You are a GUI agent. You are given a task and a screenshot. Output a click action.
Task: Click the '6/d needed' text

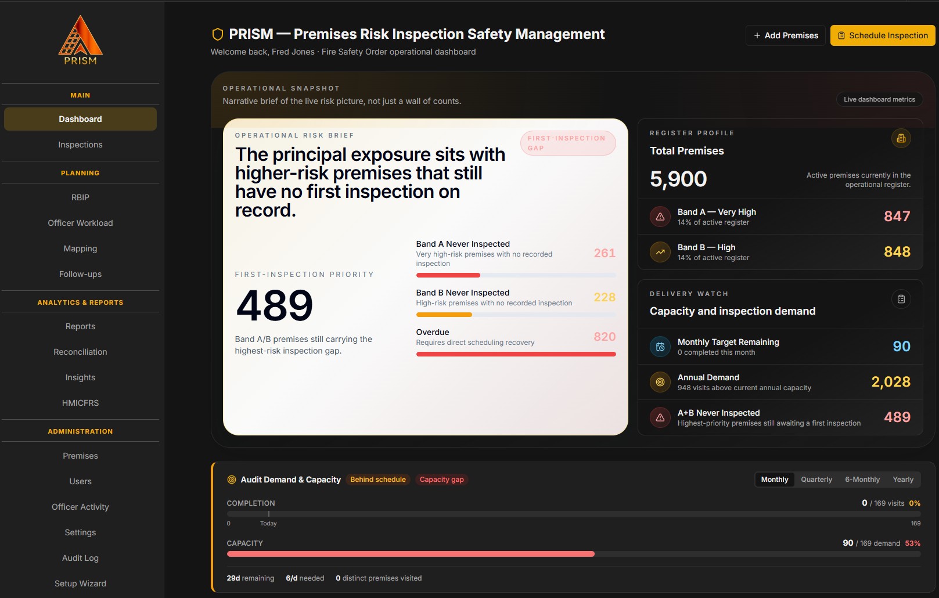tap(305, 578)
